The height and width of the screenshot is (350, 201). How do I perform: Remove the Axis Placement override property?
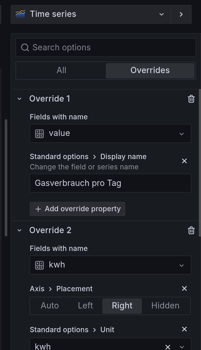(184, 288)
